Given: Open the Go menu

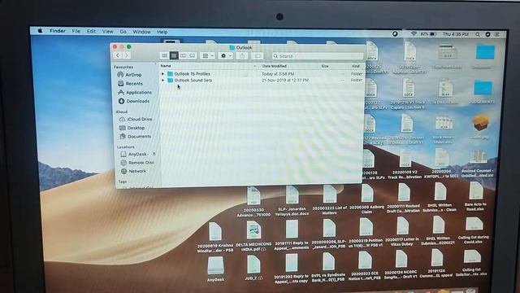Looking at the screenshot, I should (x=123, y=32).
